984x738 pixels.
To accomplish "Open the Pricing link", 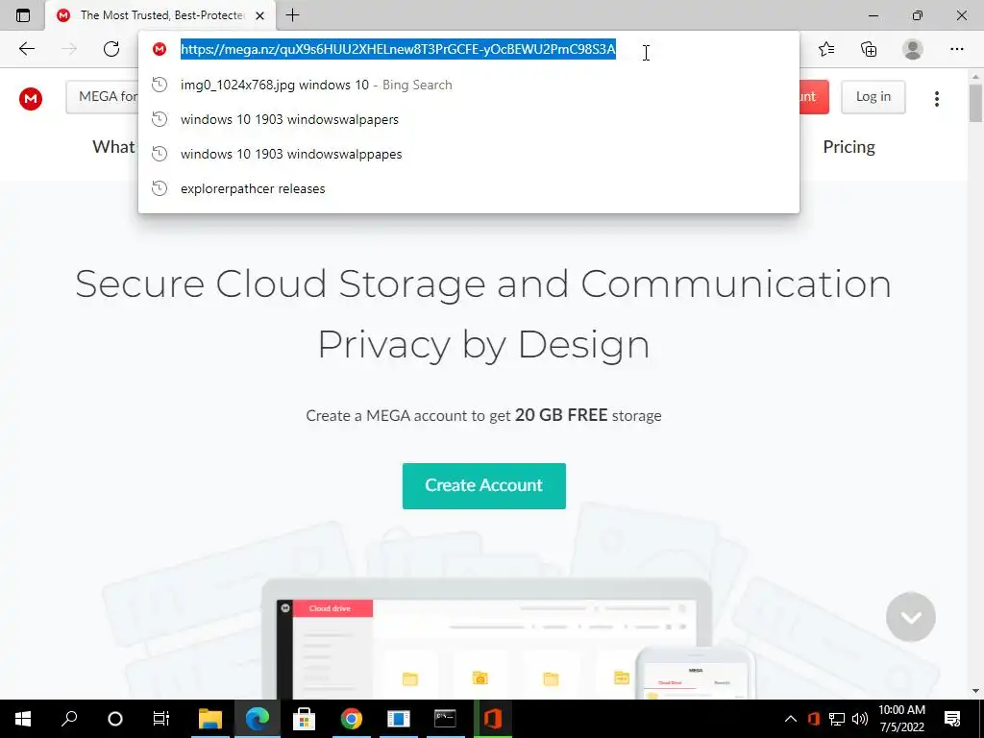I will 849,147.
